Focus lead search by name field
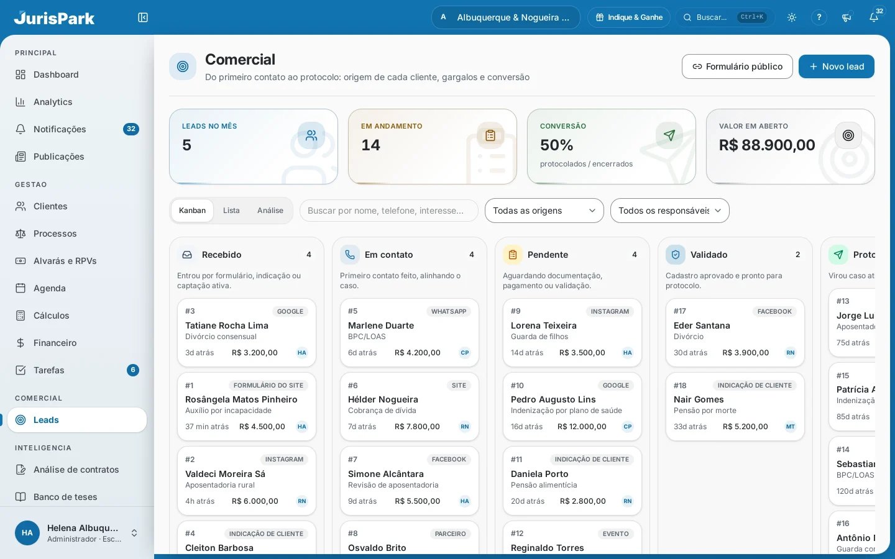Image resolution: width=895 pixels, height=559 pixels. click(389, 211)
